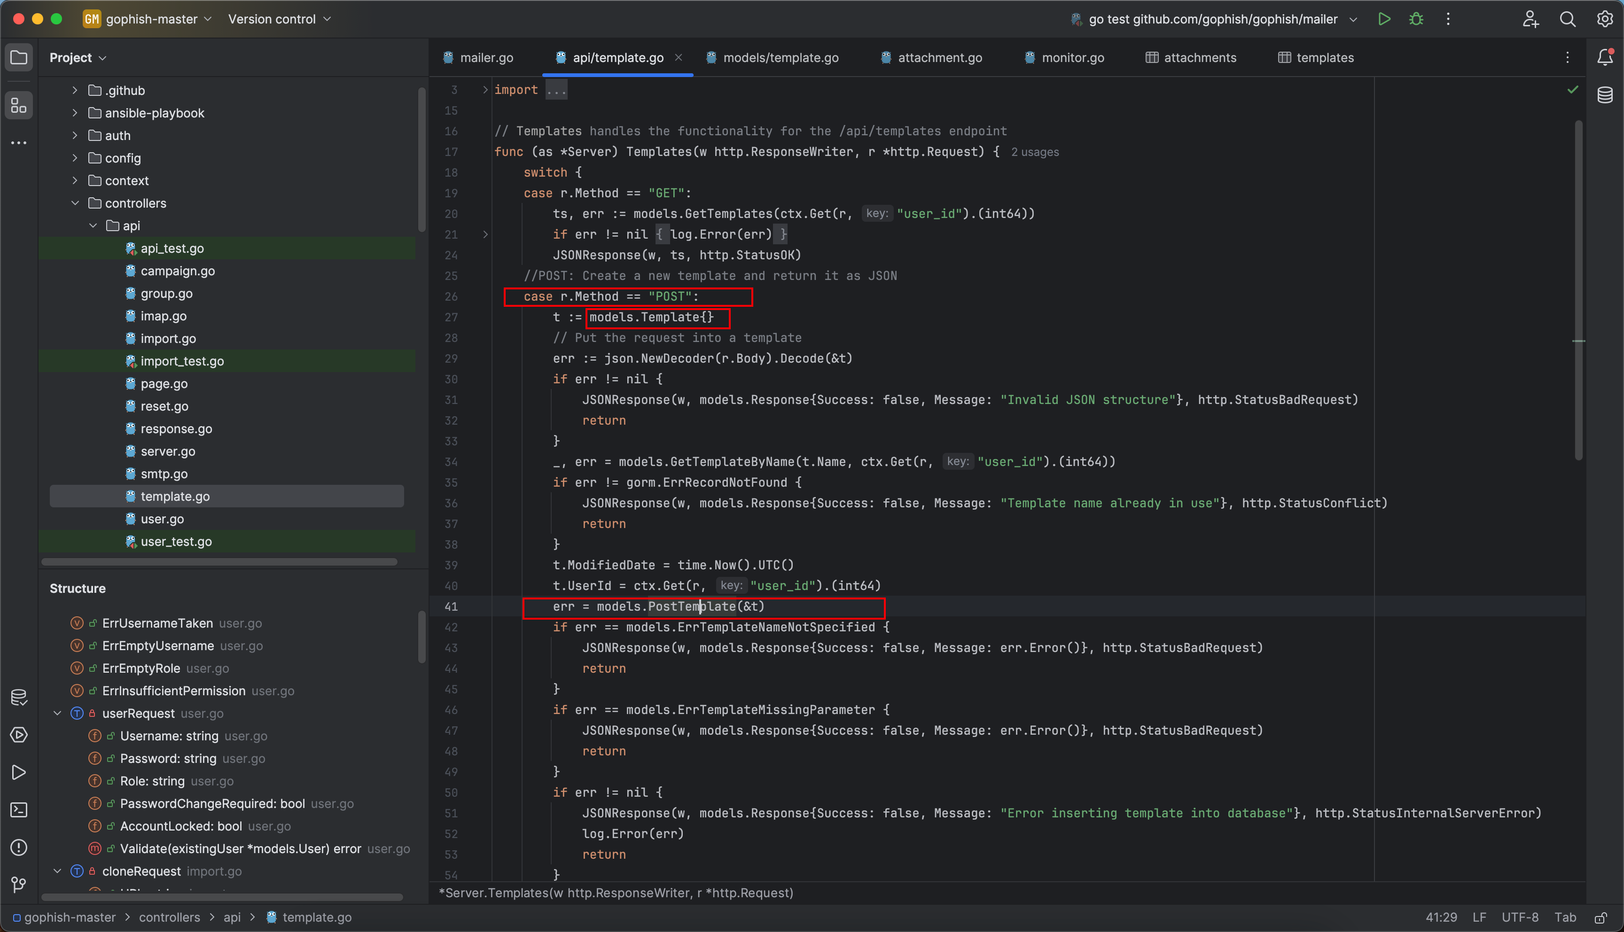This screenshot has height=932, width=1624.
Task: Collapse cloneRequest node in Structure
Action: (x=57, y=871)
